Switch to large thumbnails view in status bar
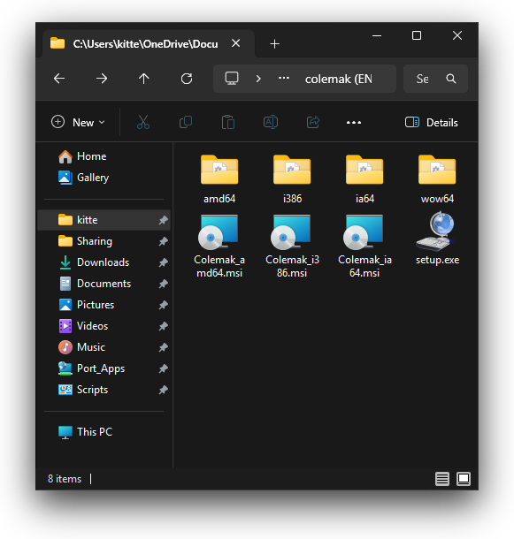Image resolution: width=514 pixels, height=539 pixels. coord(464,479)
